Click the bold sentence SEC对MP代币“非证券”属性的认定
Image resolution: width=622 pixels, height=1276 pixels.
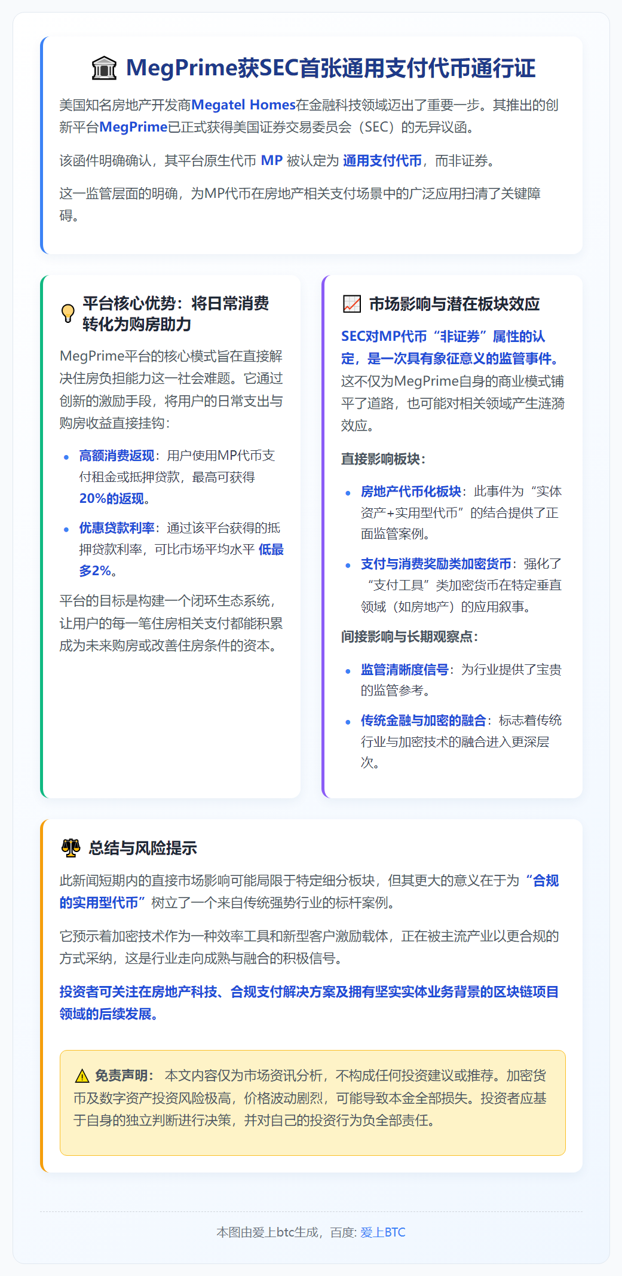450,347
